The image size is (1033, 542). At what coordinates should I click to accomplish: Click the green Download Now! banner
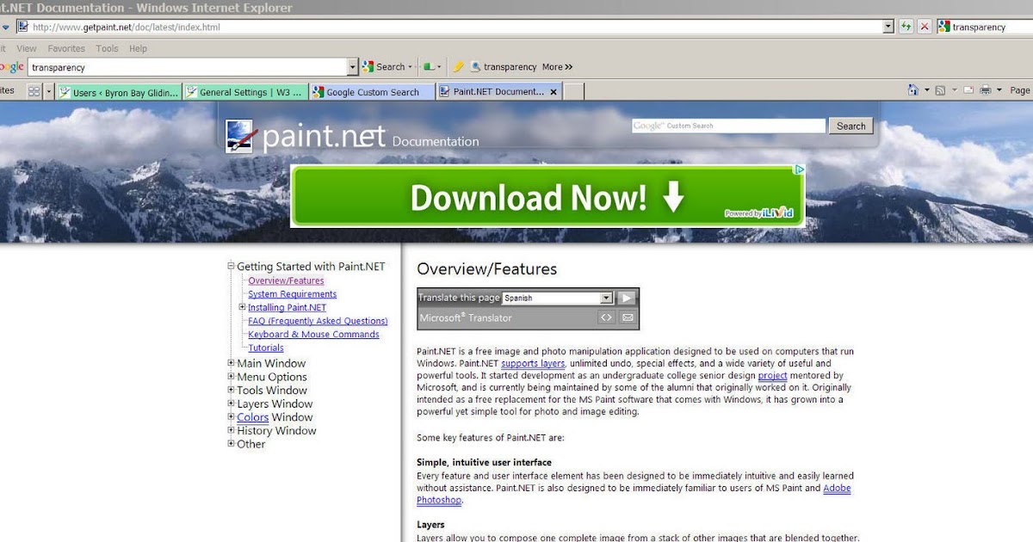(x=547, y=196)
